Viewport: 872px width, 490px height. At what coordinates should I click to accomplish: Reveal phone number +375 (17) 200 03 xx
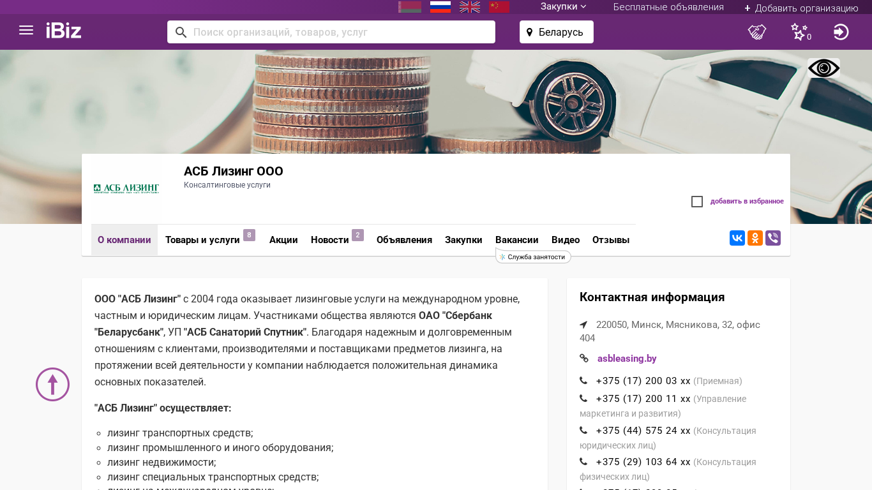[x=643, y=381]
